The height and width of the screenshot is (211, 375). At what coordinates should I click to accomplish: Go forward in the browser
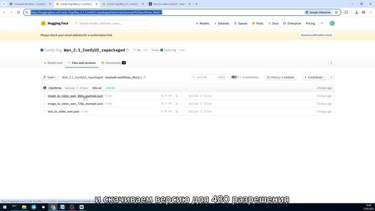tap(11, 12)
